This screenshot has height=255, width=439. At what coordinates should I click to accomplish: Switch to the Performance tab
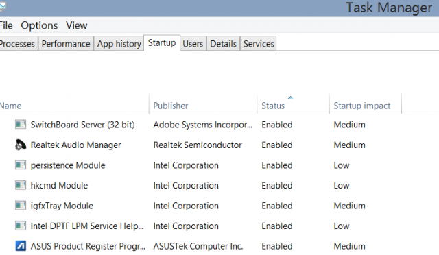[x=66, y=44]
